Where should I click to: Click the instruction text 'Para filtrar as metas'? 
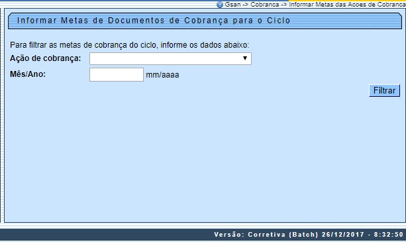pos(46,45)
